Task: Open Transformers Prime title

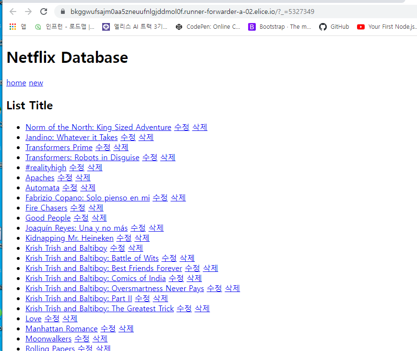Action: [59, 148]
